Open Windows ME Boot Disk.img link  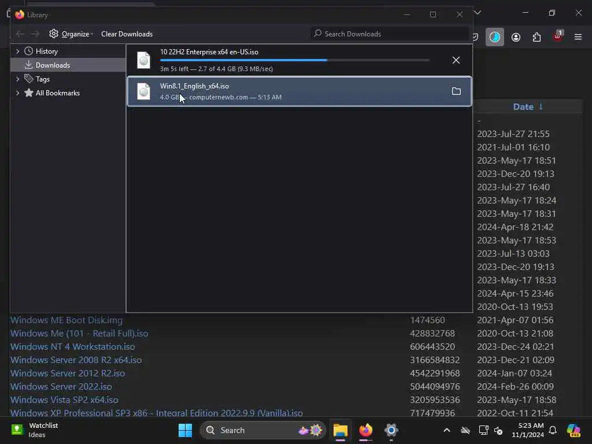click(x=66, y=320)
